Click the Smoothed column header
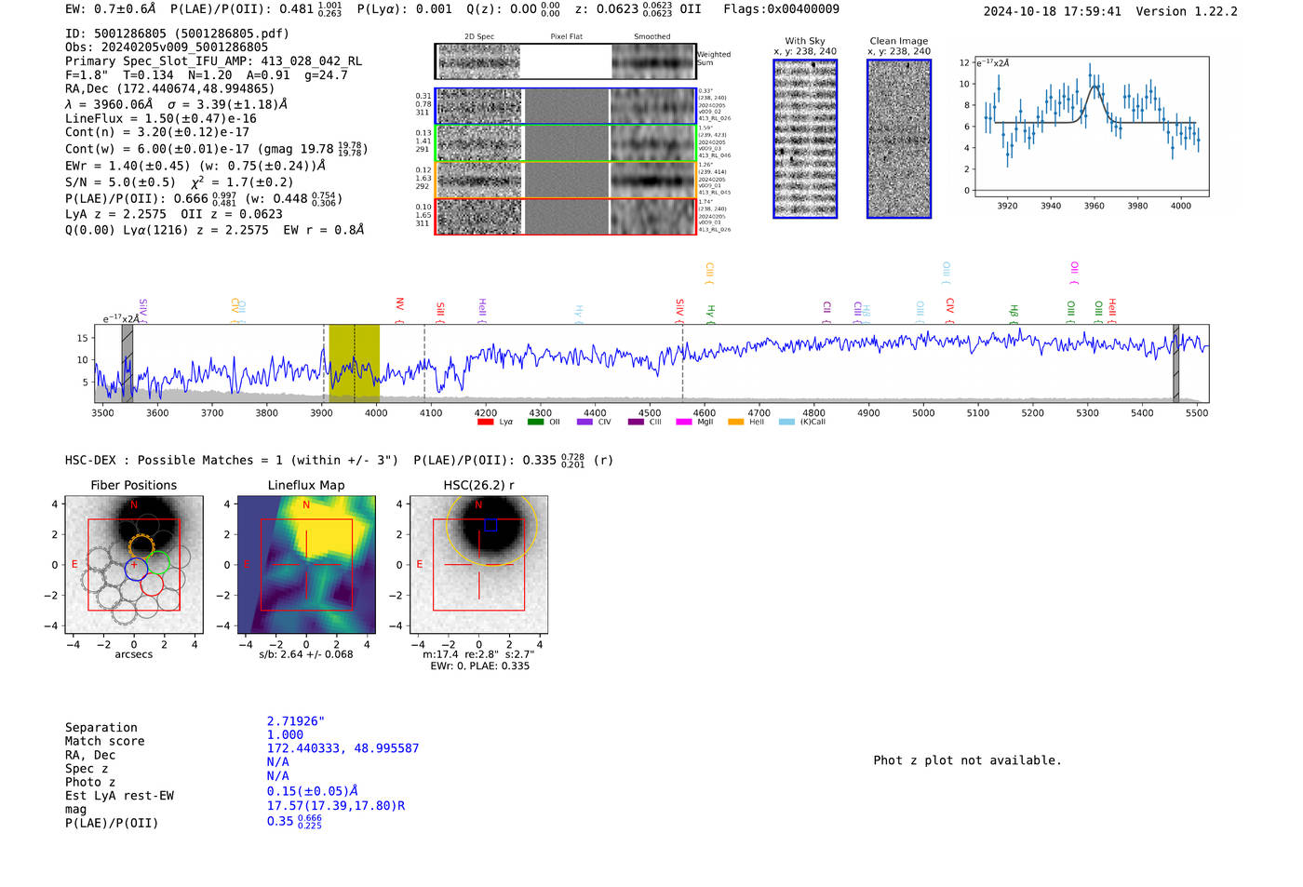The height and width of the screenshot is (887, 1303). [651, 37]
